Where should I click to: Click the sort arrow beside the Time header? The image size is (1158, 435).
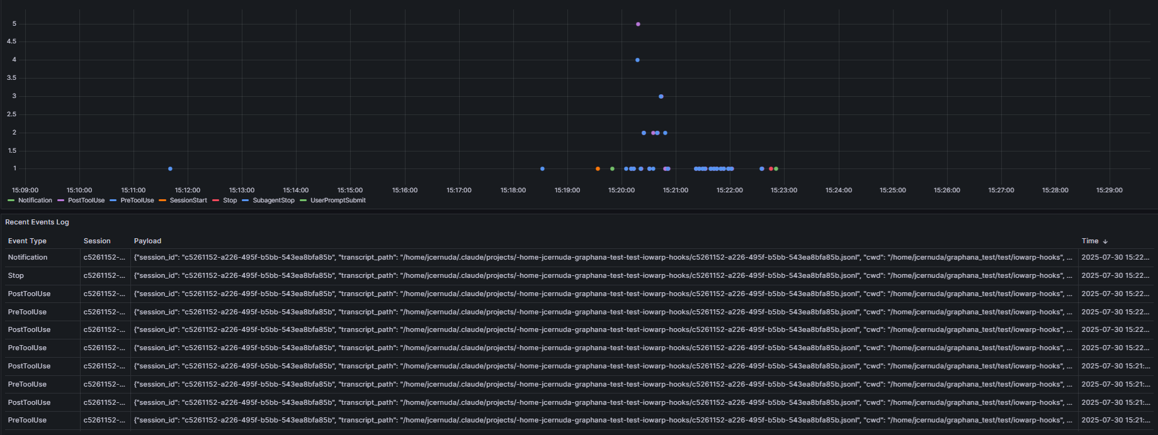(1105, 241)
